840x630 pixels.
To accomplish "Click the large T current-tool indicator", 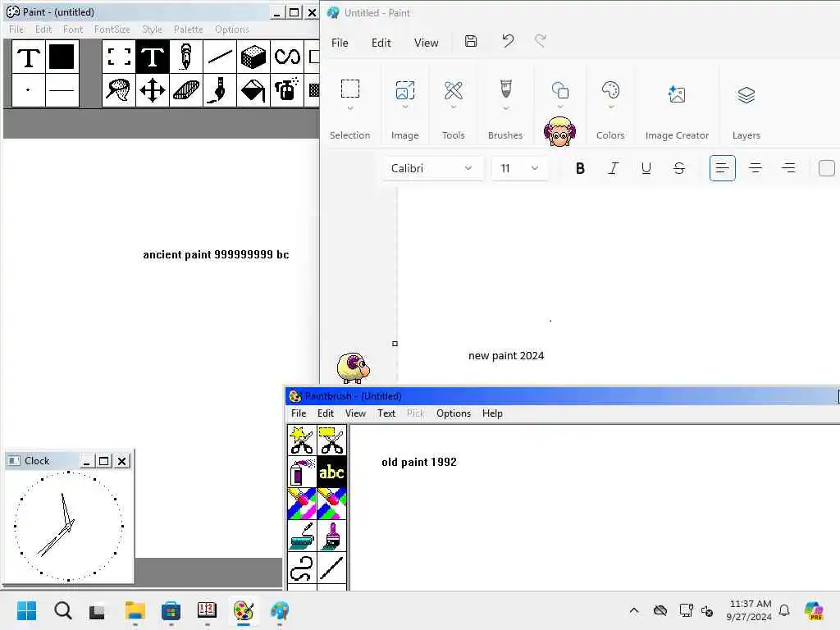I will (x=29, y=57).
